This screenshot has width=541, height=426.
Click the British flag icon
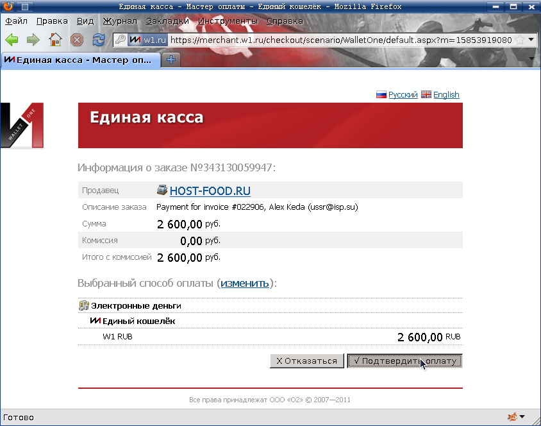pos(426,94)
